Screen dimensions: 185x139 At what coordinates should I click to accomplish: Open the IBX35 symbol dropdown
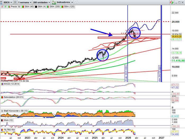coord(7,2)
